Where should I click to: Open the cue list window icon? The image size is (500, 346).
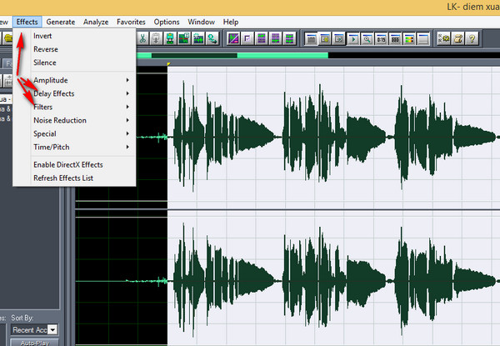(325, 39)
